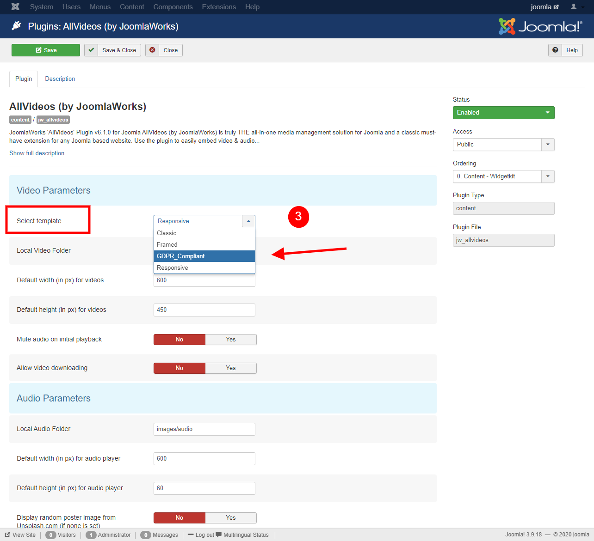Set Display random poster image to Yes
The width and height of the screenshot is (594, 541).
click(231, 518)
